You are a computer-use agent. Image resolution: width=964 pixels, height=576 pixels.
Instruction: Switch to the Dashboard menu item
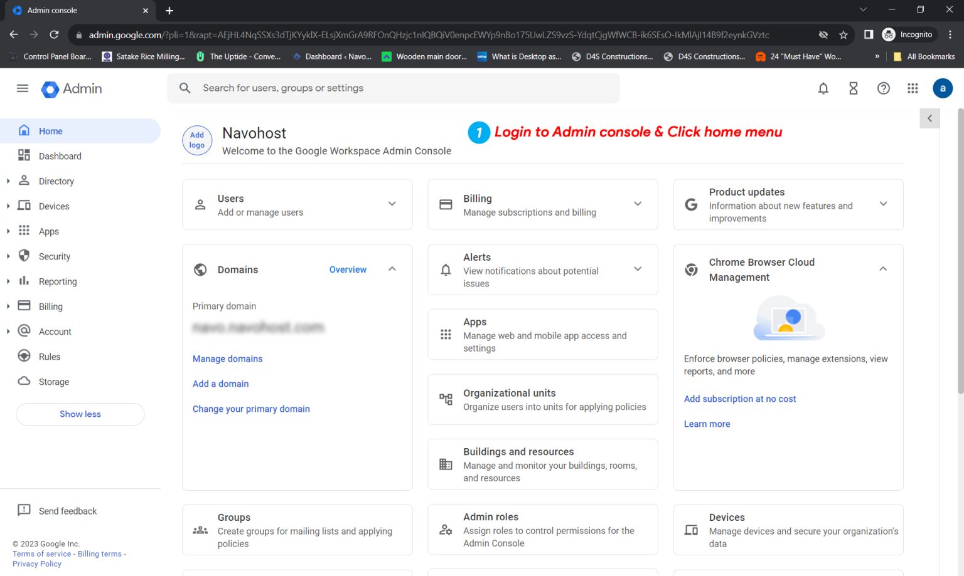[60, 155]
